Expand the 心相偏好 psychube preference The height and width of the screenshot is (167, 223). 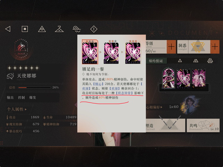(154, 107)
